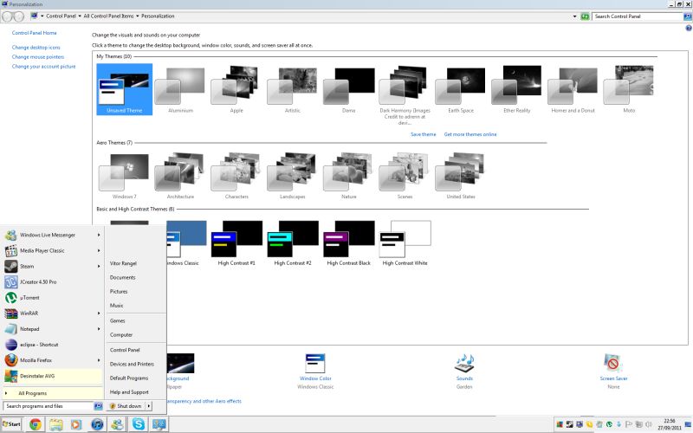
Task: Click Change desktop icons link
Action: coord(36,48)
